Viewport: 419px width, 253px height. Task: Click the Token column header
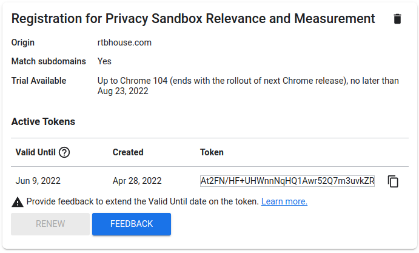tap(212, 152)
